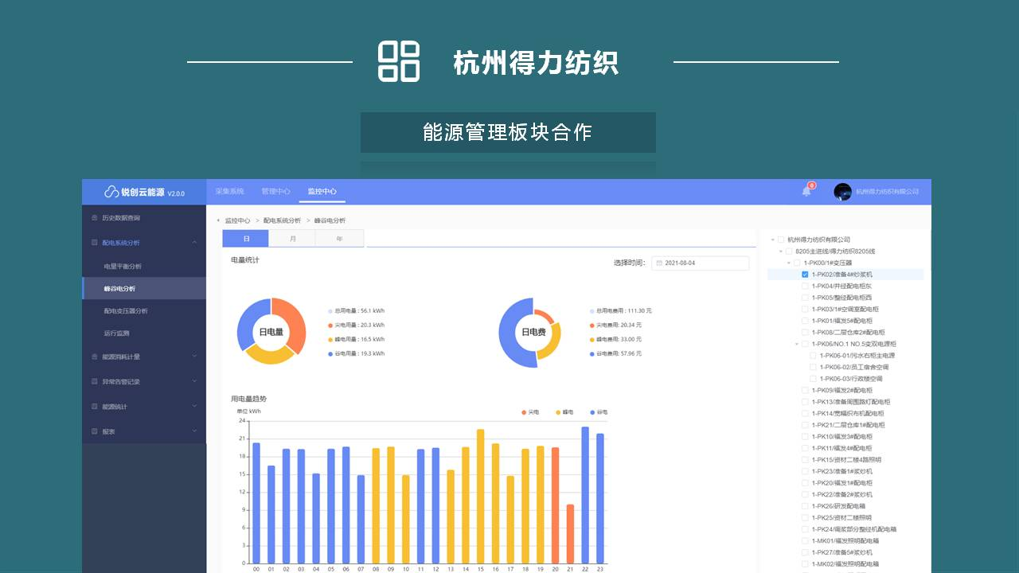Collapse the 1-PK06 tree node arrow
Screen dimensions: 1019x573
796,344
